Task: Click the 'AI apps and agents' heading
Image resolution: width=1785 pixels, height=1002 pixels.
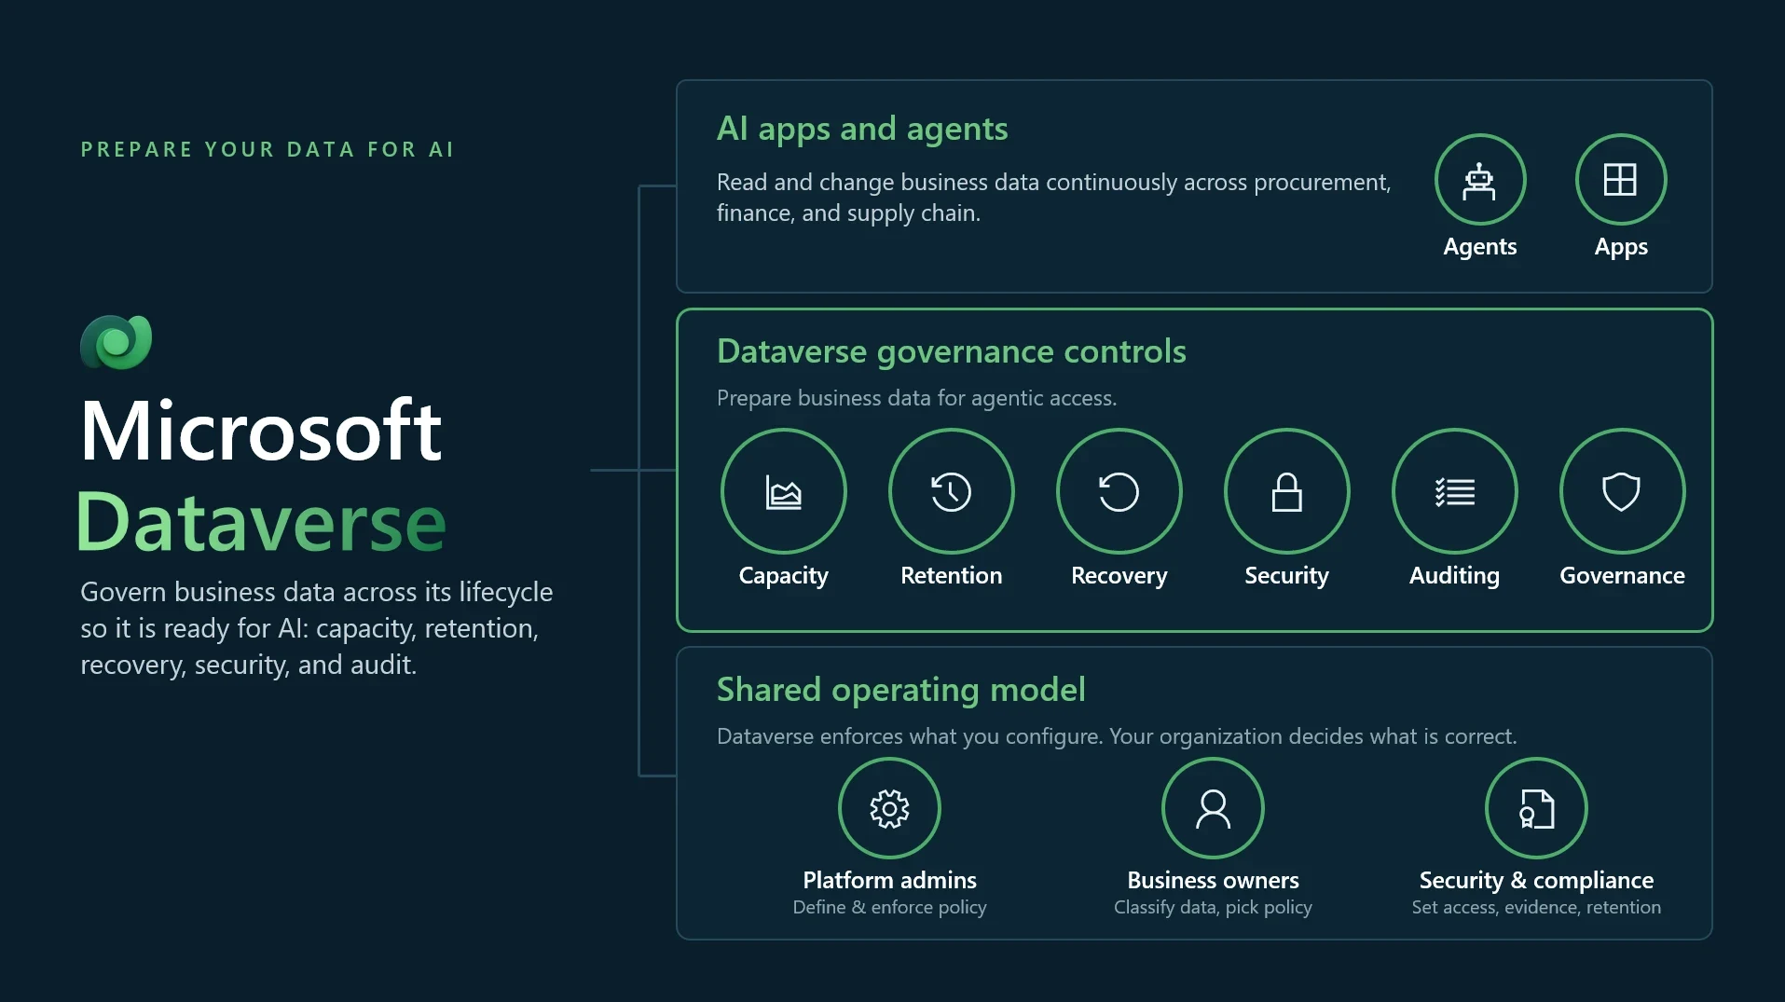Action: (x=862, y=129)
